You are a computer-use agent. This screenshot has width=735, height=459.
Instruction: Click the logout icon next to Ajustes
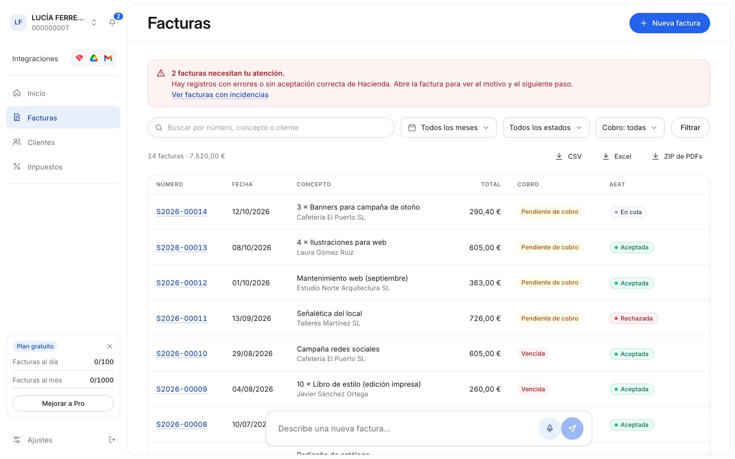[112, 439]
